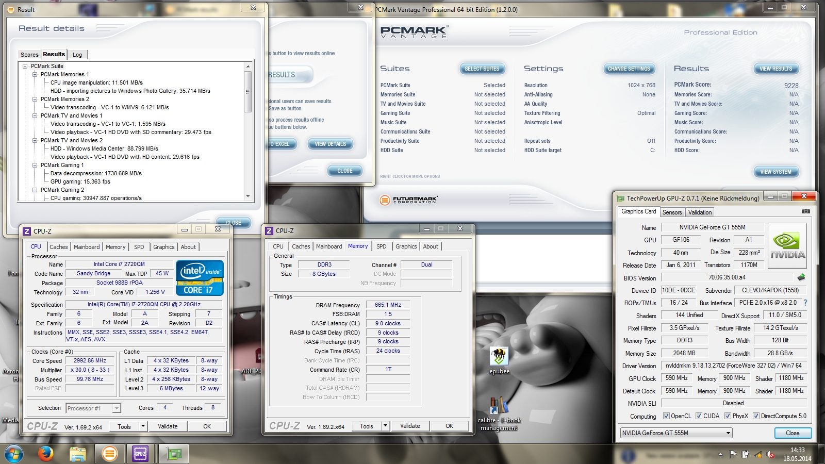Screen dimensions: 825x464
Task: Click the Futuremark Corporation logo
Action: [x=408, y=200]
